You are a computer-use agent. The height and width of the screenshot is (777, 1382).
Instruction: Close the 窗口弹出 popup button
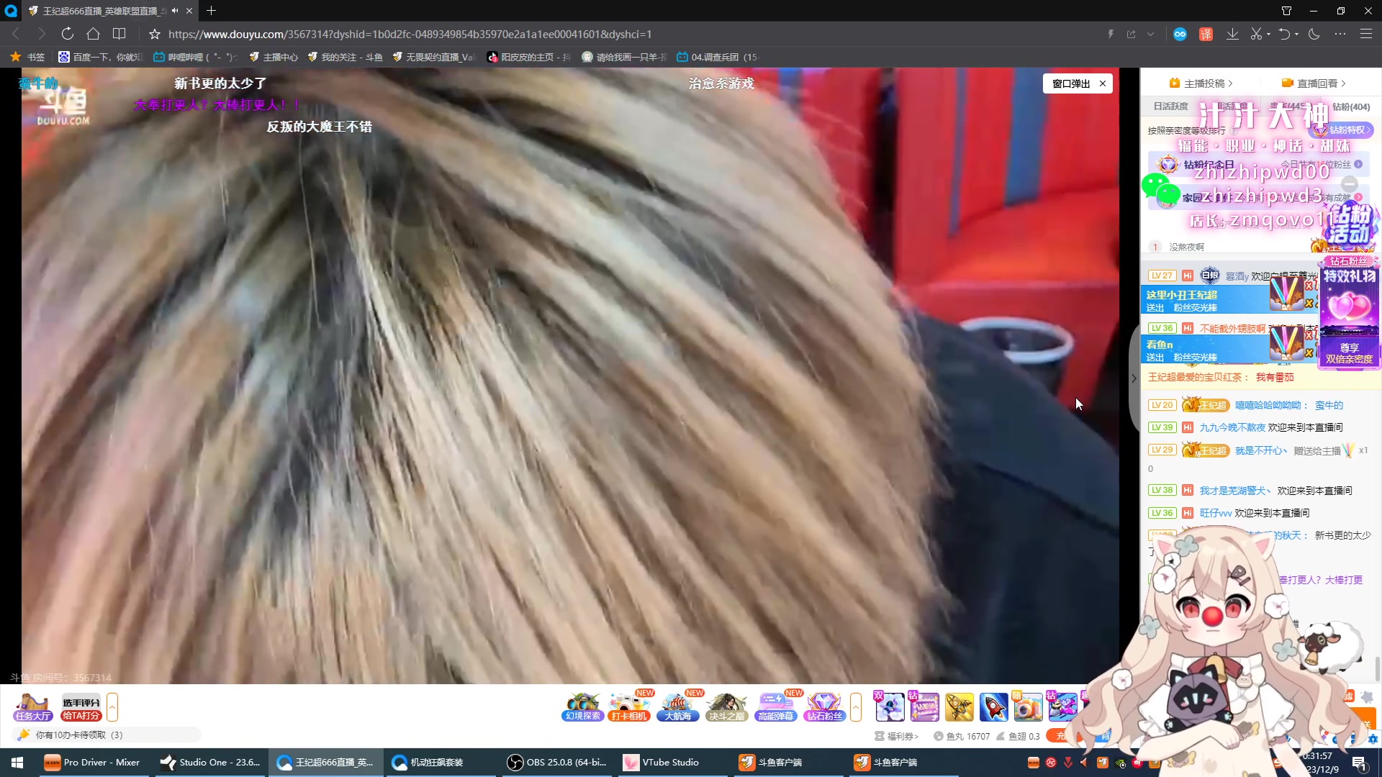[1103, 83]
